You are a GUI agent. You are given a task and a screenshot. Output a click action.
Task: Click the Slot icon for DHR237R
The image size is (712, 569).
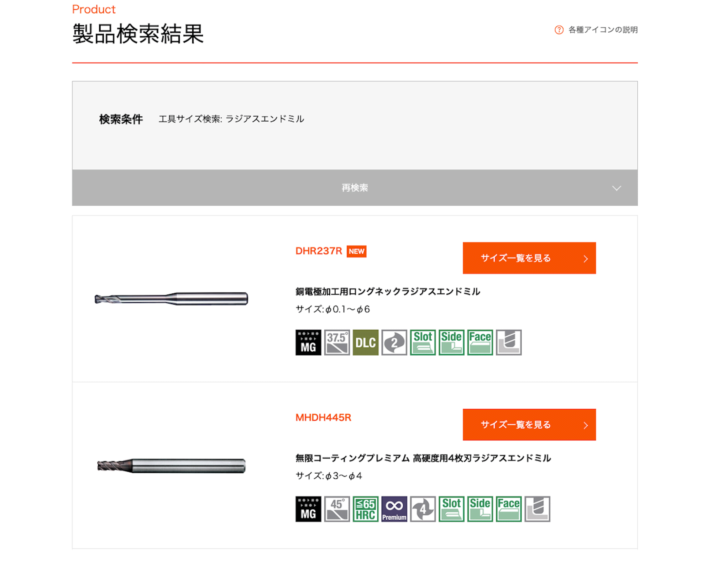coord(423,342)
